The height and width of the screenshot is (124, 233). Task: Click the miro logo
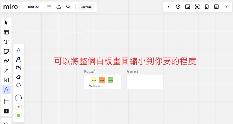pyautogui.click(x=11, y=7)
